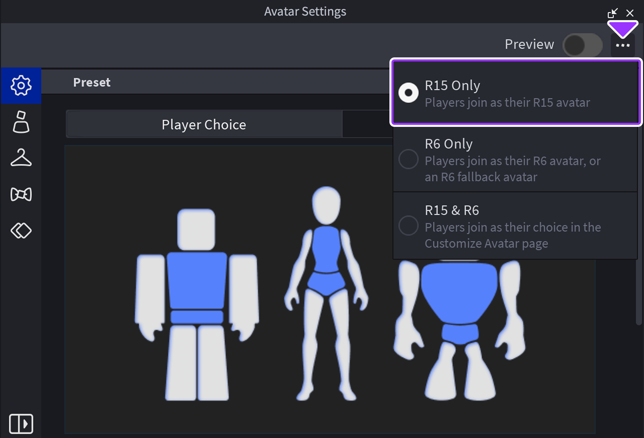Viewport: 644px width, 438px height.
Task: Open the general settings gear tab
Action: tap(21, 86)
